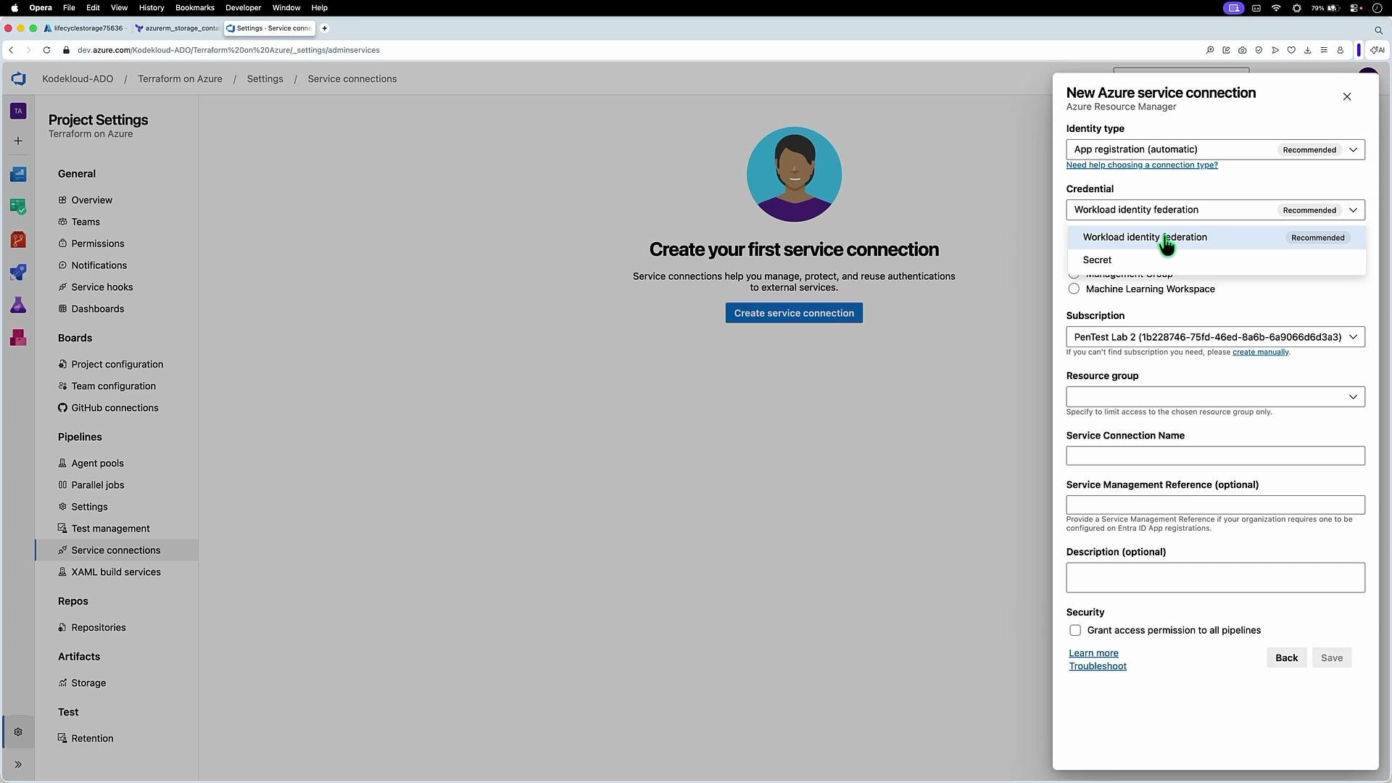Viewport: 1392px width, 783px height.
Task: Switch to azurerm_storage_container browser tab
Action: pyautogui.click(x=178, y=28)
